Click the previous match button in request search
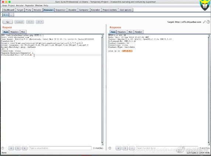Viewport: 211px width, 156px height. pyautogui.click(x=11, y=148)
